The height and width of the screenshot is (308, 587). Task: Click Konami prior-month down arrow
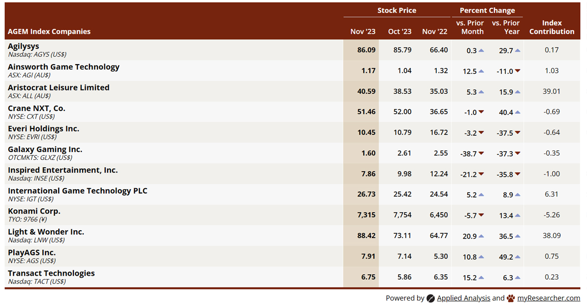(x=481, y=216)
